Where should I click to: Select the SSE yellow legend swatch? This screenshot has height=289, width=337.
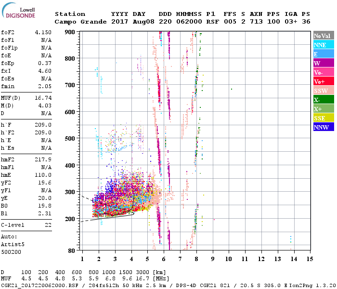(324, 118)
